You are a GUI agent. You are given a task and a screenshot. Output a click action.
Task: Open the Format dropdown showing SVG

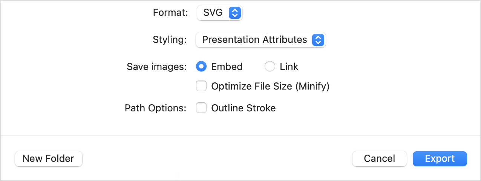(219, 13)
